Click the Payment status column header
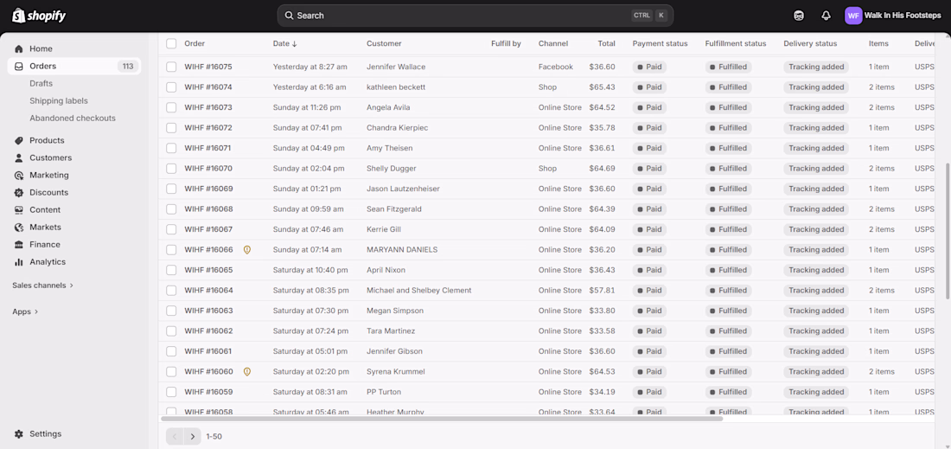Viewport: 951px width, 449px height. coord(660,43)
